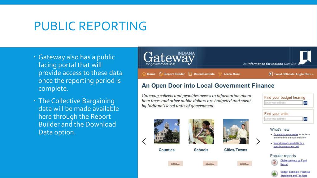The height and width of the screenshot is (178, 317).
Task: Select the Counties courthouse thumbnail
Action: tap(167, 131)
